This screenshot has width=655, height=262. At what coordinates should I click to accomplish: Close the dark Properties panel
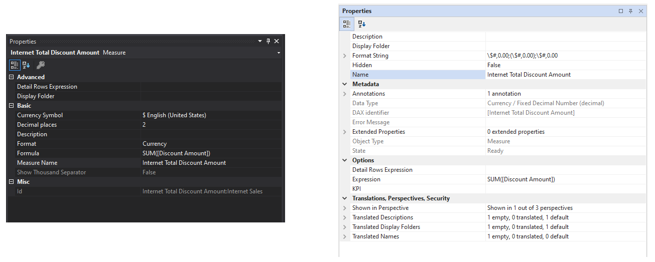tap(277, 41)
